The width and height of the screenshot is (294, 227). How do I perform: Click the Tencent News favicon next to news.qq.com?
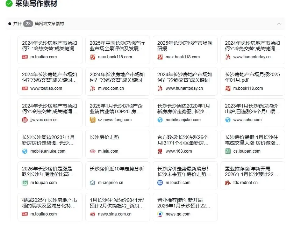click(x=160, y=214)
